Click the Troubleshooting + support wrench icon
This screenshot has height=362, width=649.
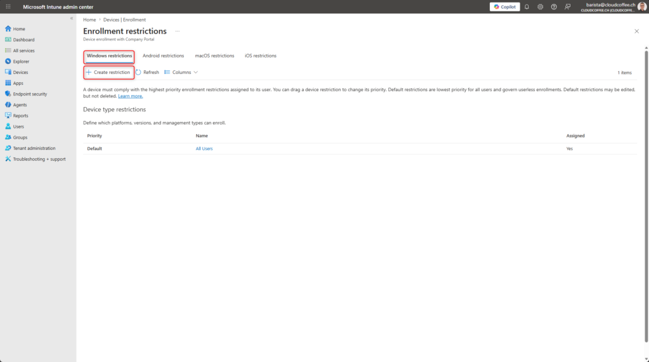click(x=8, y=159)
